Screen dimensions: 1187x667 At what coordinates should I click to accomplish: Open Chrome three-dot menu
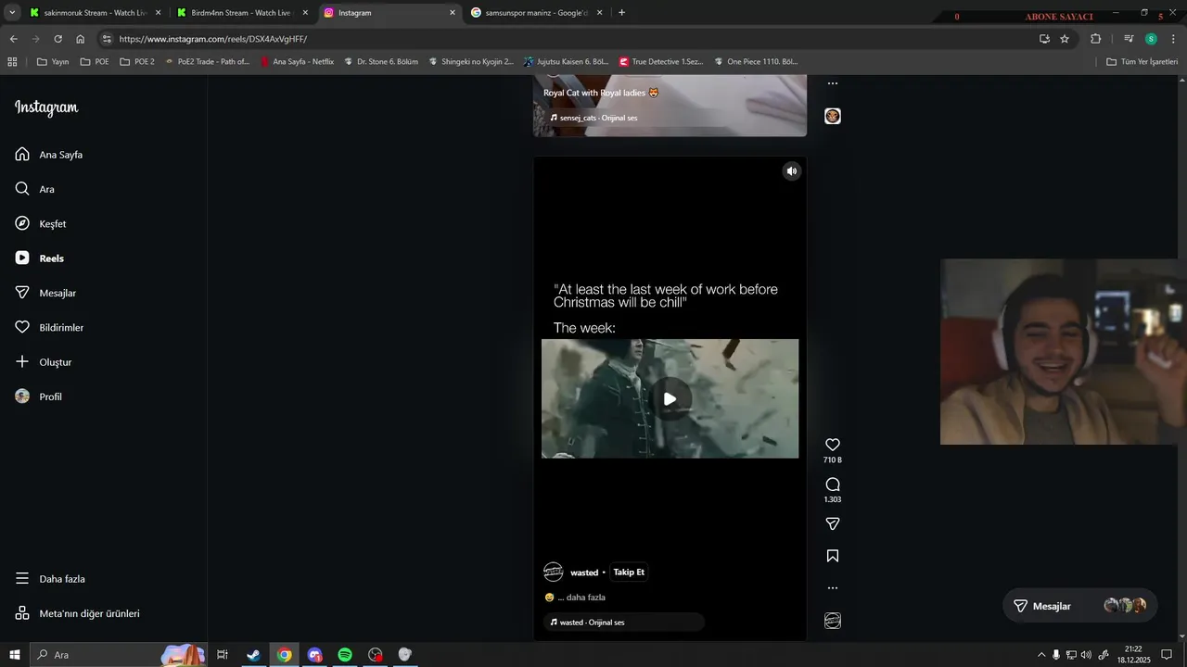point(1173,39)
